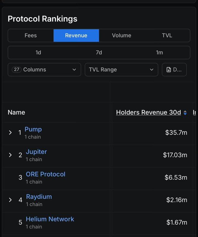Click the Name column header
The image size is (198, 237).
[x=16, y=113]
